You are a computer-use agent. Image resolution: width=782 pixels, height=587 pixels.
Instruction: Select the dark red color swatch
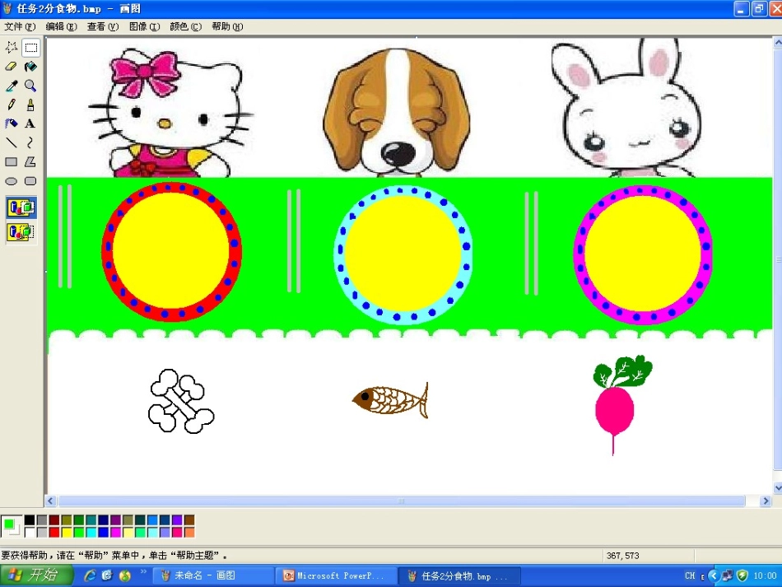tap(54, 520)
